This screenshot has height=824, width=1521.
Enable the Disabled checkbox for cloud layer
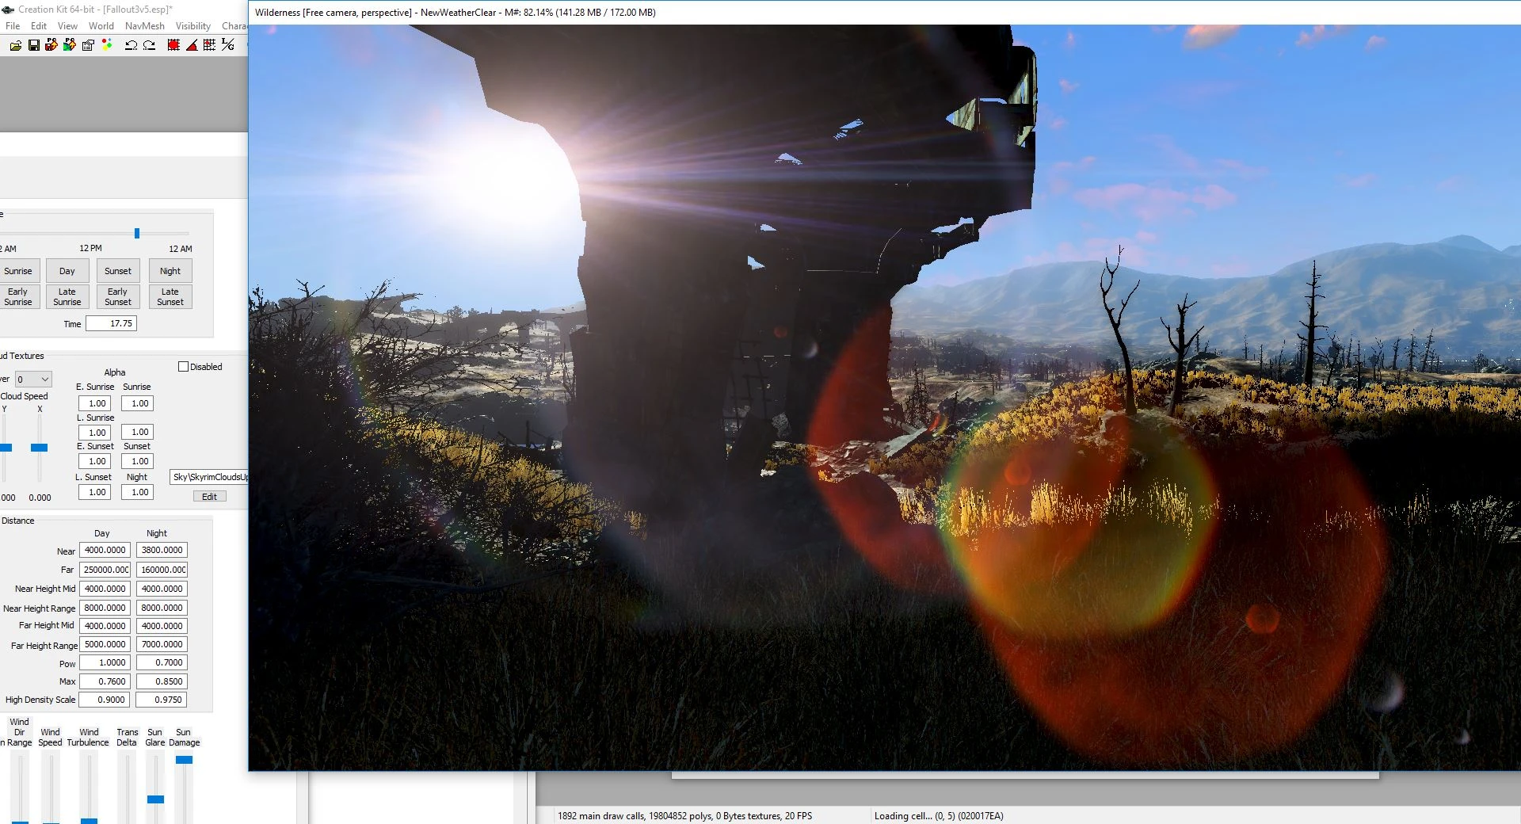[184, 367]
